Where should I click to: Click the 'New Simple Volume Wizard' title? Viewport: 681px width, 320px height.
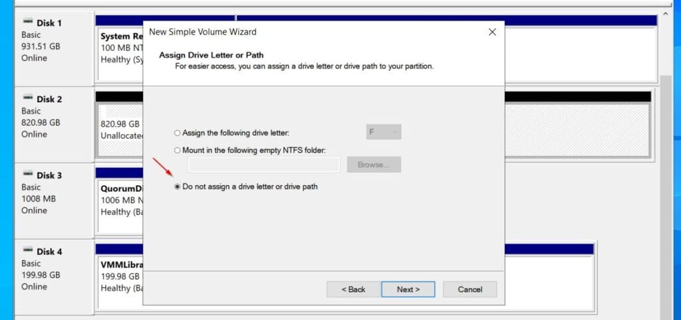point(203,32)
